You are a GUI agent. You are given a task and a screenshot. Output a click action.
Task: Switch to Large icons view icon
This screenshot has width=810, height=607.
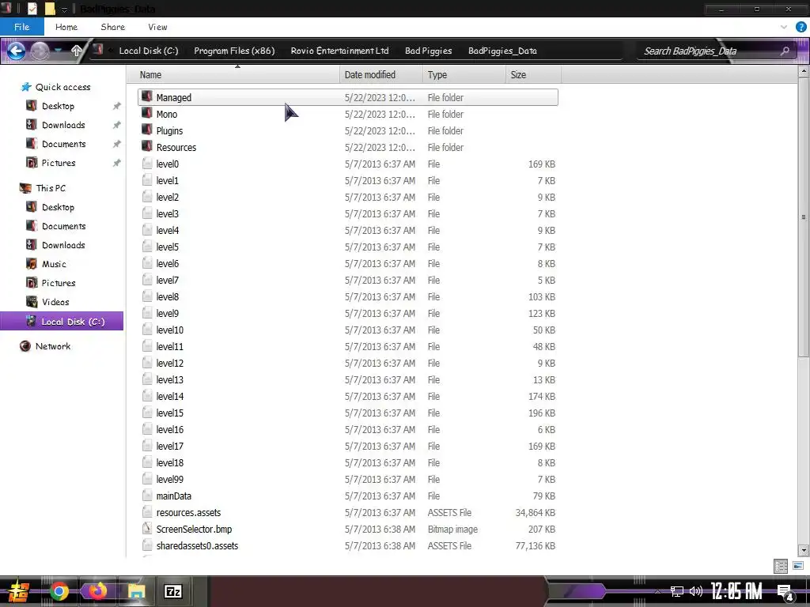[x=797, y=566]
